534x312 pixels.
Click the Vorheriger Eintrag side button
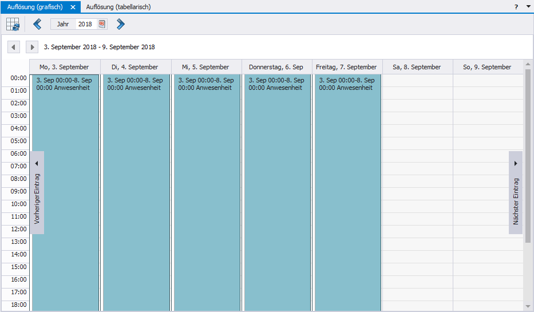coord(37,193)
